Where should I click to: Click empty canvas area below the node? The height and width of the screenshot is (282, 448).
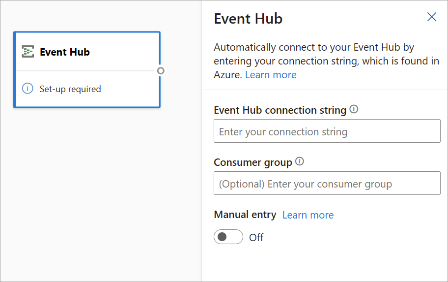(x=98, y=197)
